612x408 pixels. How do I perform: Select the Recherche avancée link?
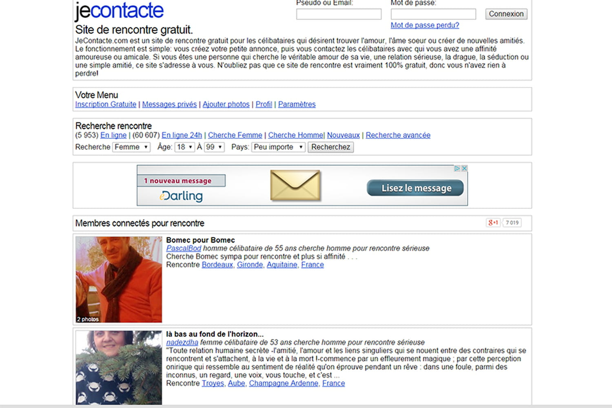(x=398, y=135)
